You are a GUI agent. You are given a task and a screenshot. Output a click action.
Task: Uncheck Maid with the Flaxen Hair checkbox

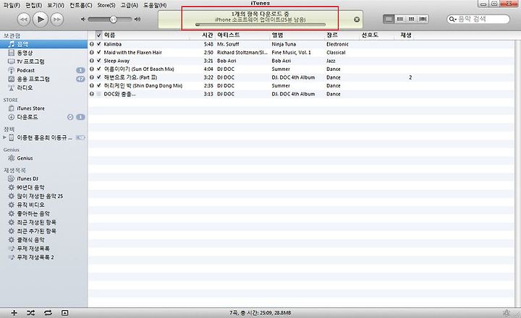[x=98, y=52]
